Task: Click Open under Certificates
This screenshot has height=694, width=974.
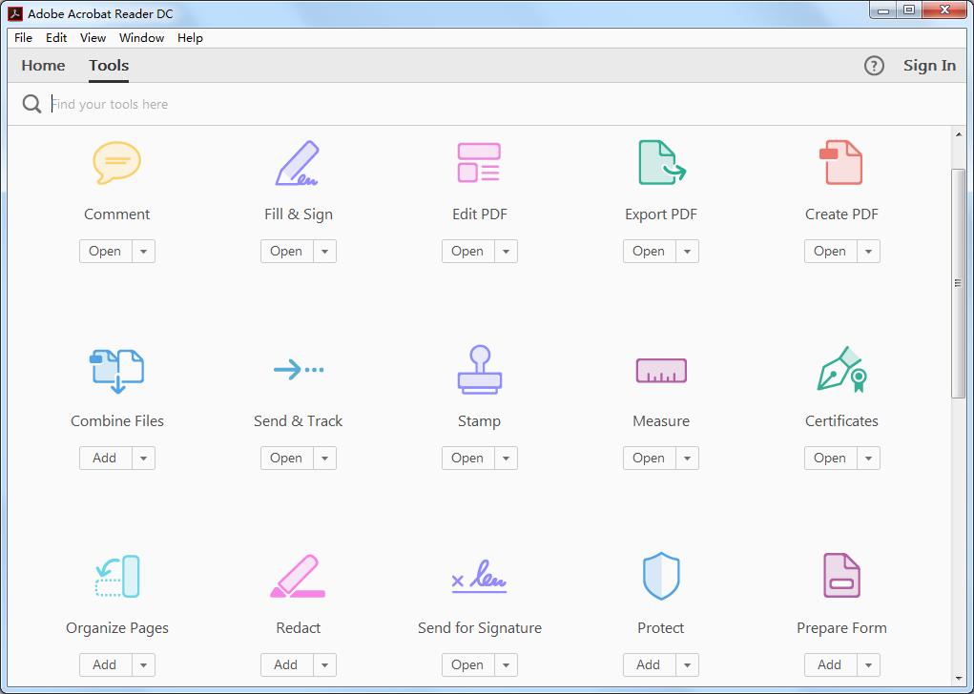Action: [831, 459]
